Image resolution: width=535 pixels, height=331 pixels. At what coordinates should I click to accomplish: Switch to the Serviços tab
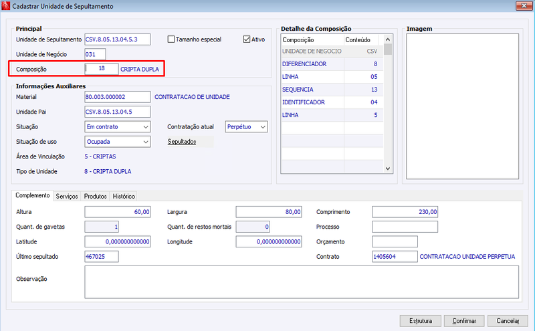67,196
